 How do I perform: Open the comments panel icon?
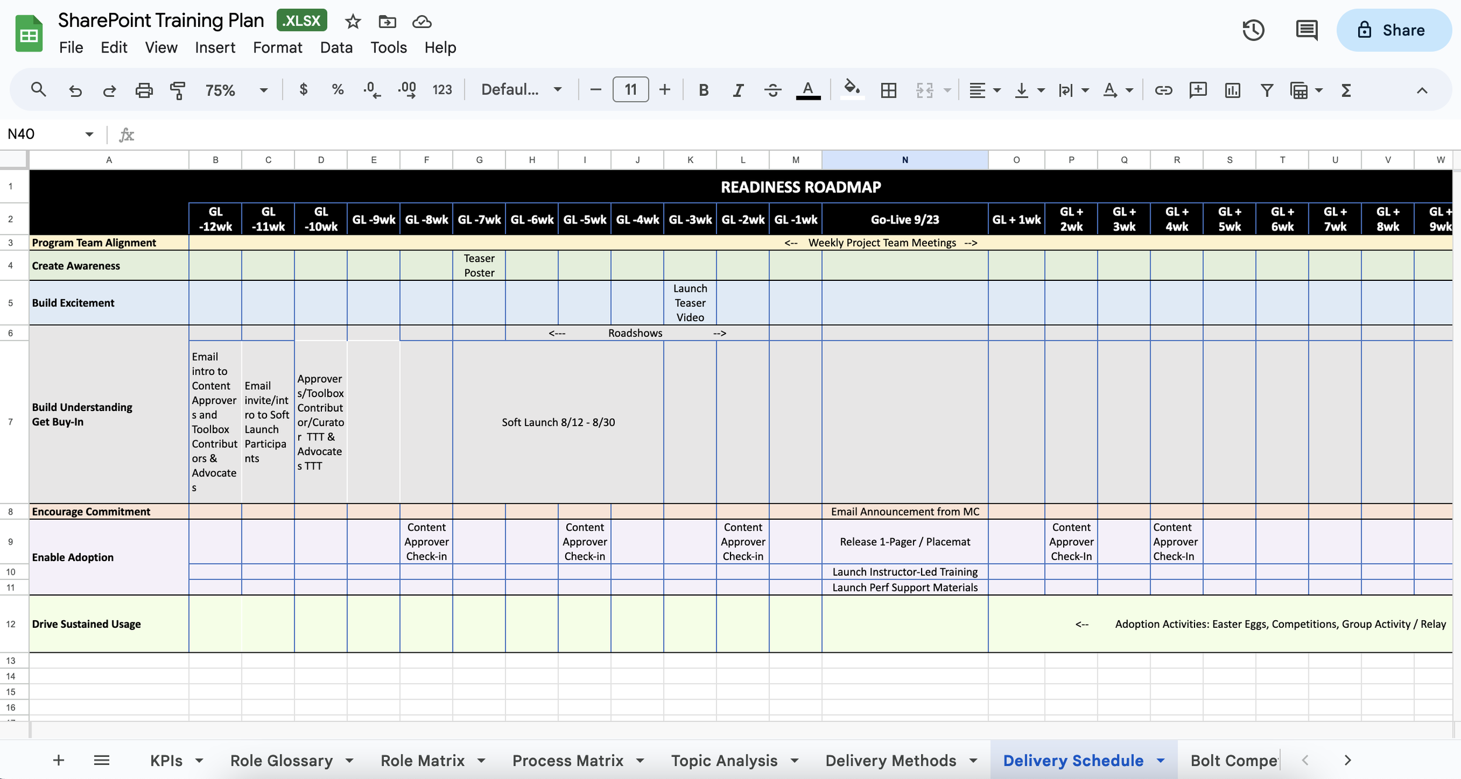click(1306, 30)
